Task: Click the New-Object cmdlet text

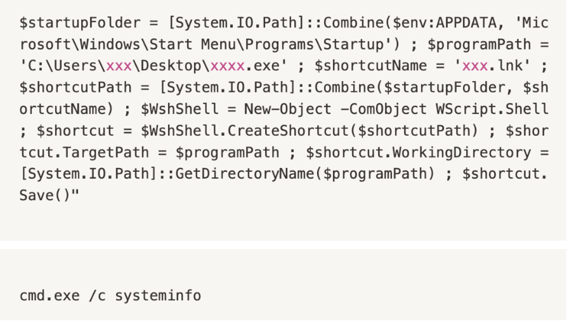Action: click(288, 109)
